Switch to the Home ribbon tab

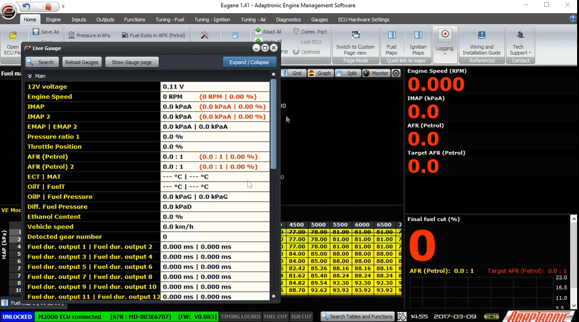[x=30, y=20]
